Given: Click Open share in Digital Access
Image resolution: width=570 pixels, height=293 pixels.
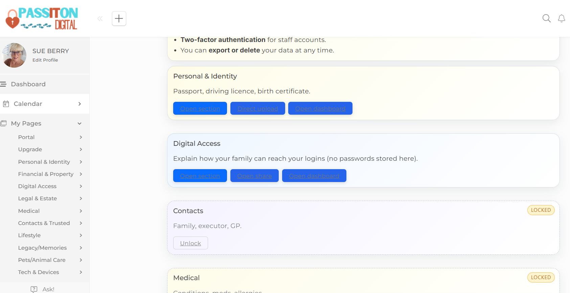Looking at the screenshot, I should (254, 176).
